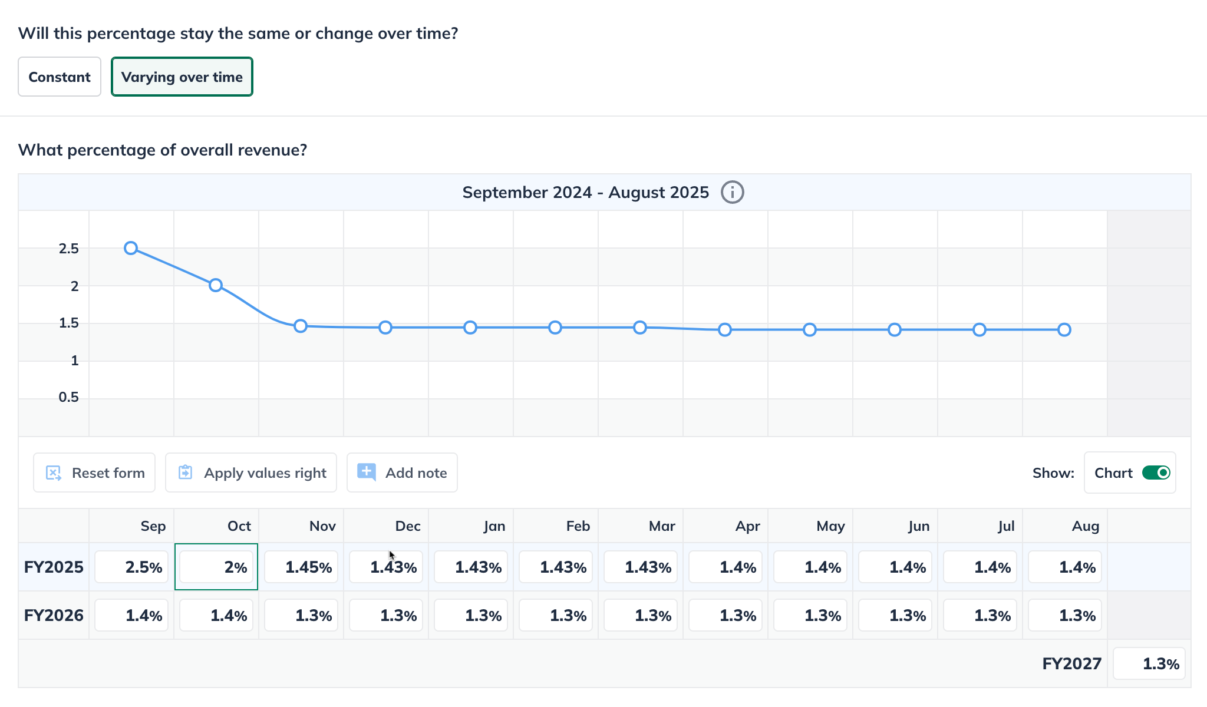The image size is (1207, 707).
Task: Click the Add note plus icon
Action: [367, 472]
